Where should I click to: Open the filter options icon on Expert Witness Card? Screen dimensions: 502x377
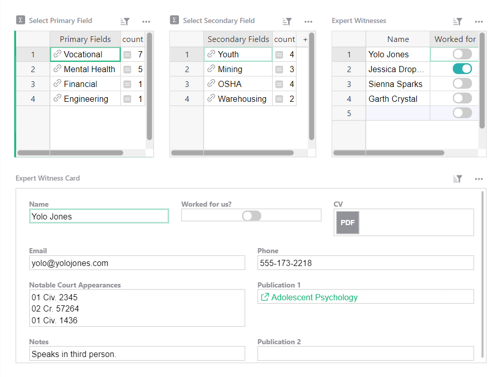click(x=457, y=179)
